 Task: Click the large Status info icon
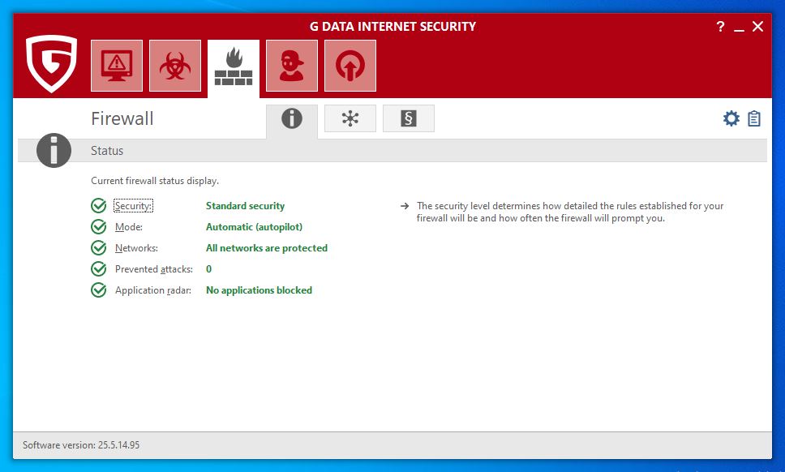coord(54,150)
